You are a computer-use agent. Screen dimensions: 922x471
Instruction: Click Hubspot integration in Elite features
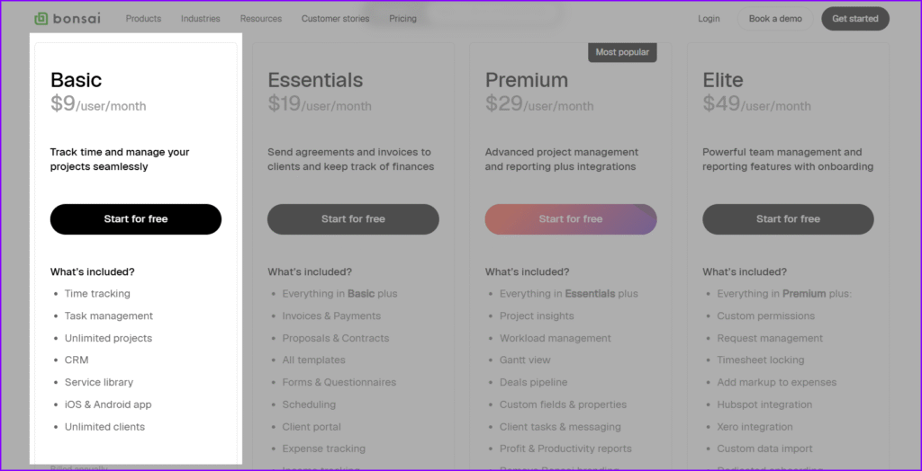tap(764, 404)
